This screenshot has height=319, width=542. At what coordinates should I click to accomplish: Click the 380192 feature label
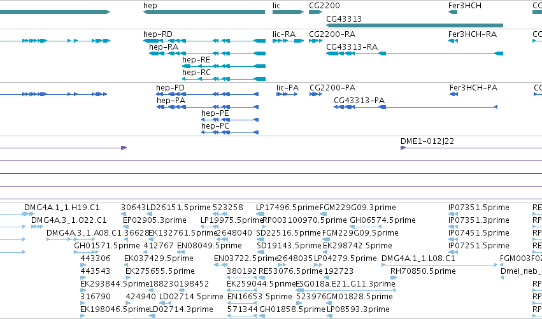click(242, 271)
